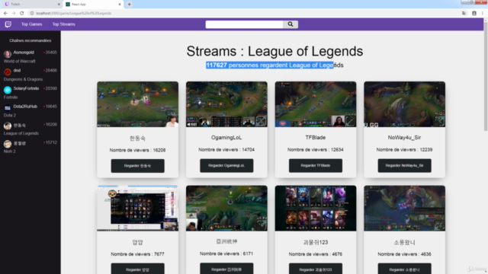Click browser forward arrow

click(x=14, y=13)
